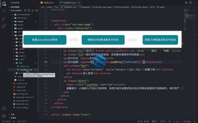Viewport: 198px width, 123px height.
Task: Expand the Layout folder
Action: (14, 56)
